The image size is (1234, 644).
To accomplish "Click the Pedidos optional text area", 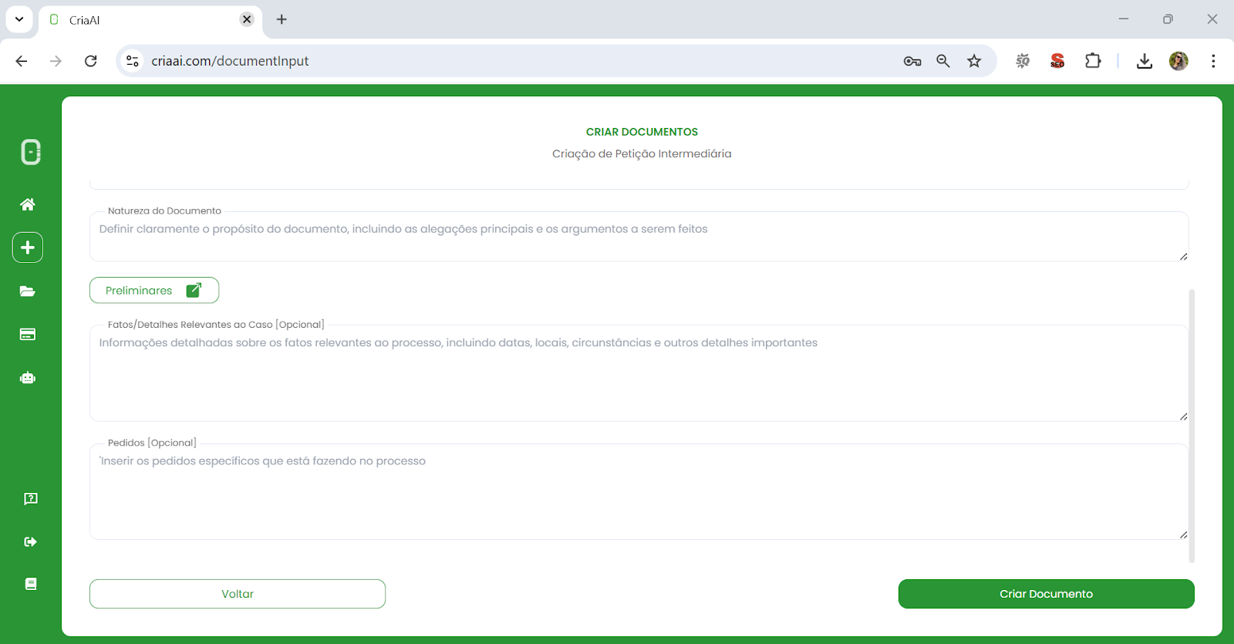I will (x=639, y=492).
